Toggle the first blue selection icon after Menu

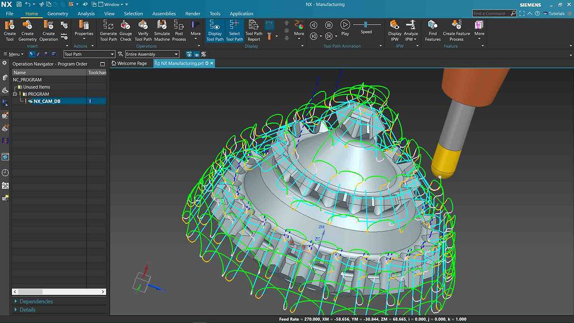tap(31, 54)
